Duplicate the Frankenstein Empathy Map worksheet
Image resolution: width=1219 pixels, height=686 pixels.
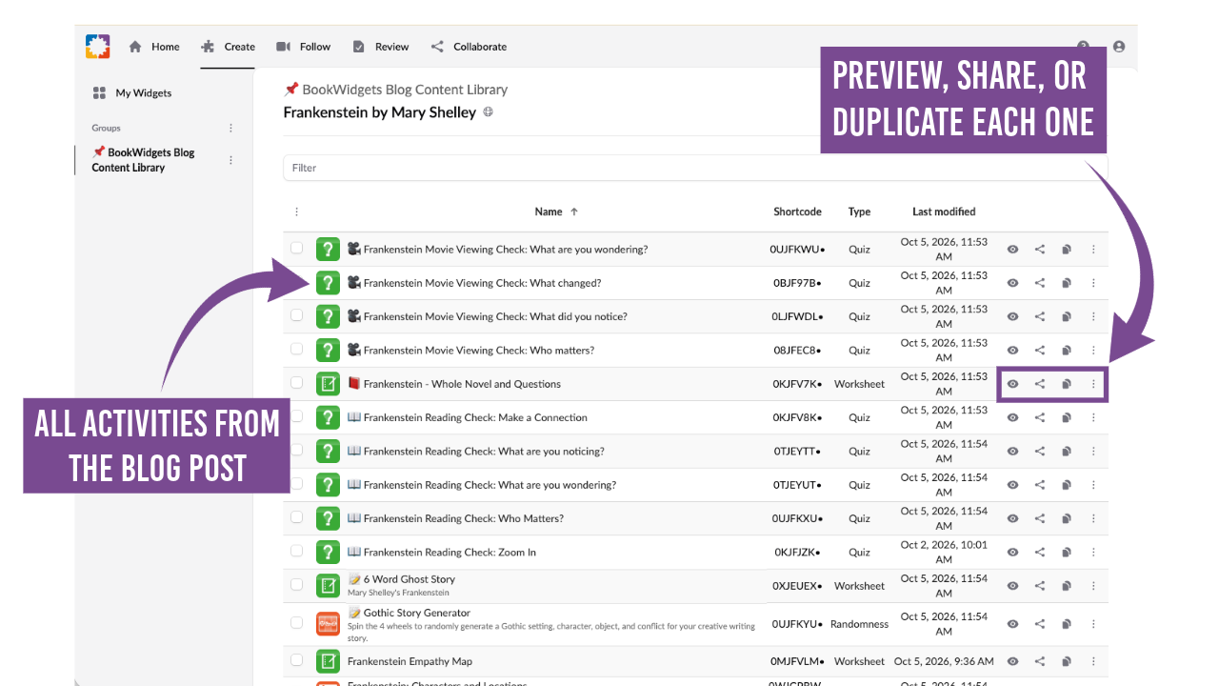tap(1067, 661)
